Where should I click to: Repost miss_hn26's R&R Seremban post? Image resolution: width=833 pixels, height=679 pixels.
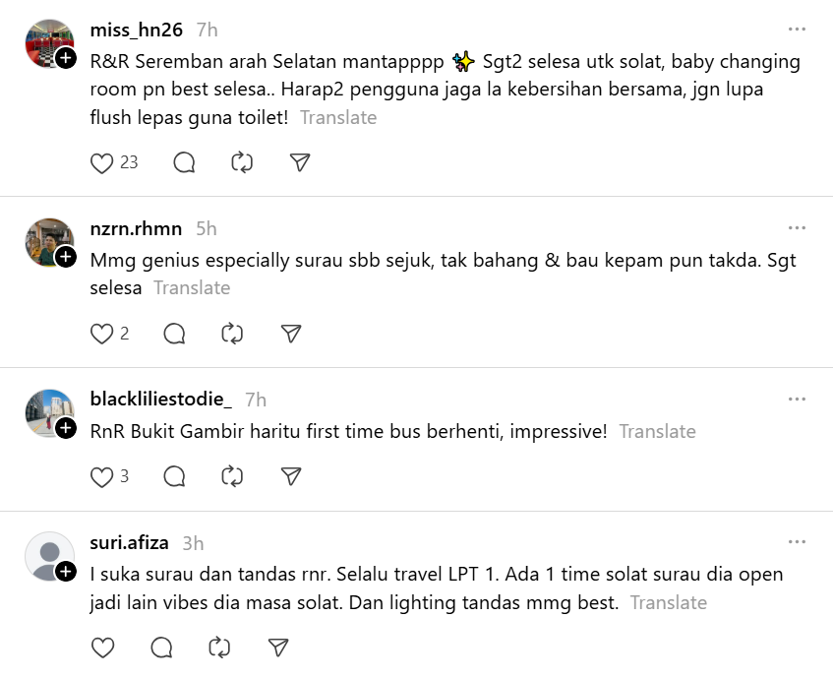242,163
